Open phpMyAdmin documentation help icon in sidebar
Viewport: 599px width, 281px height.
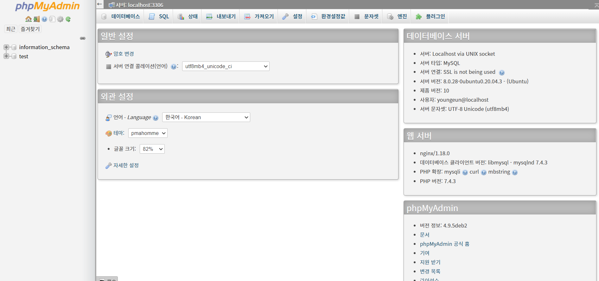tap(44, 19)
